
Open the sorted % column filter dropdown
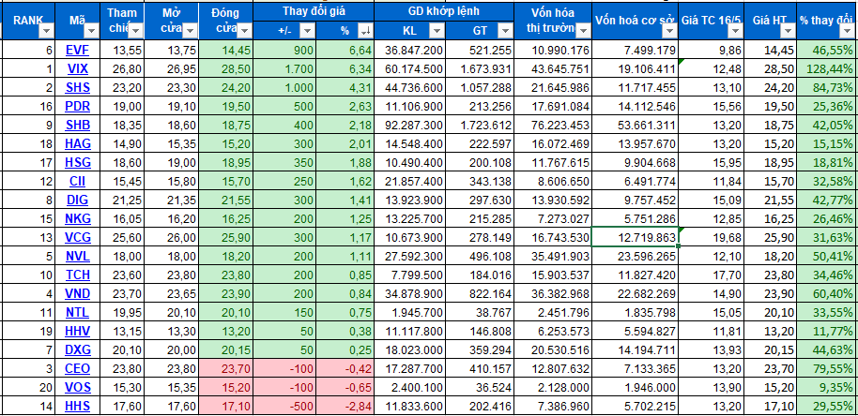point(365,31)
